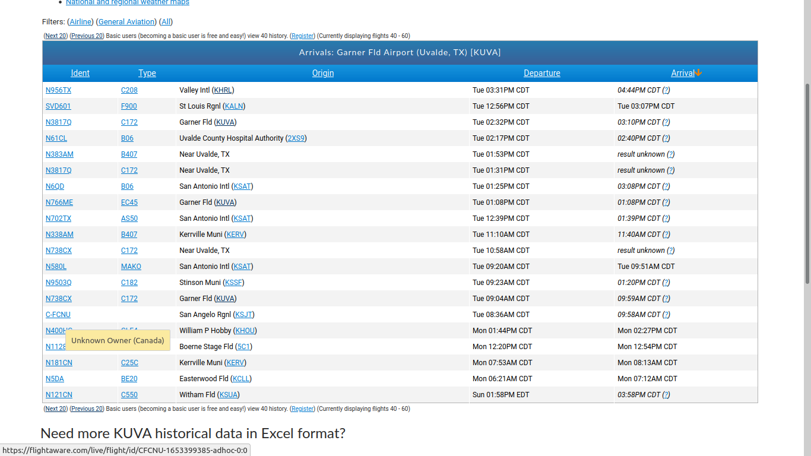Open flight N5DA
811x456 pixels.
(x=55, y=379)
